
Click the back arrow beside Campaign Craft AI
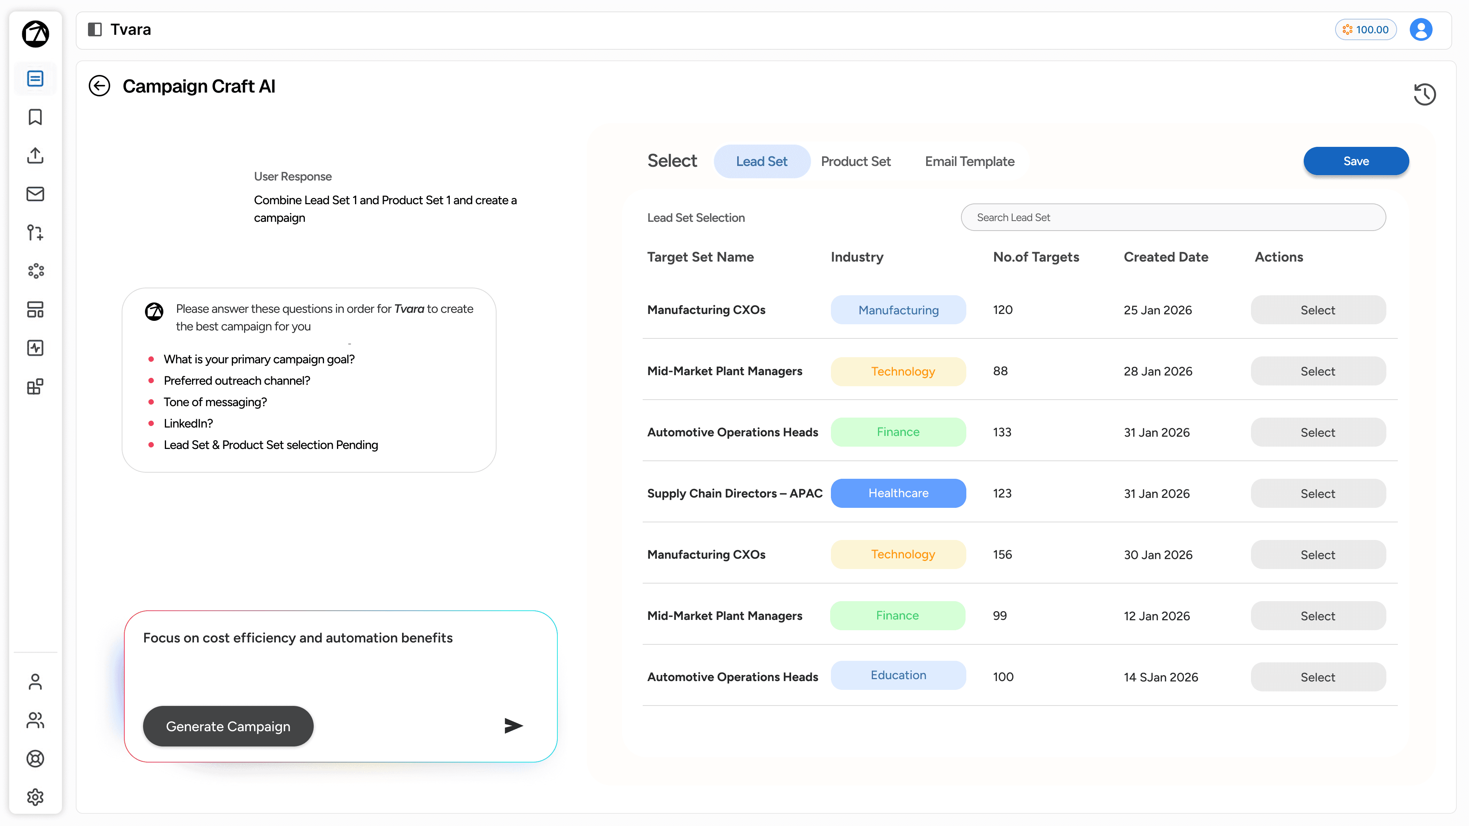99,86
